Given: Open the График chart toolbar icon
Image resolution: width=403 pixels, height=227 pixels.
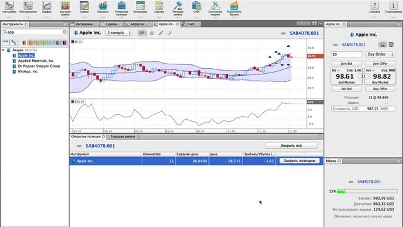Looking at the screenshot, I should point(47,7).
